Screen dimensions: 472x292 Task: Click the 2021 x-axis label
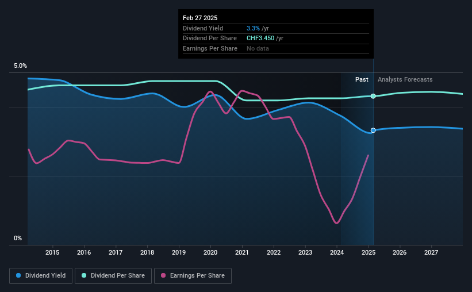coord(242,252)
